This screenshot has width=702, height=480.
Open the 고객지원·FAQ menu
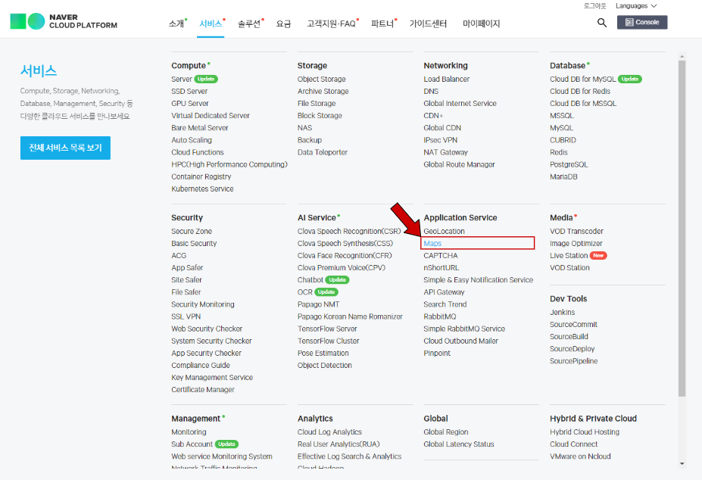(x=331, y=23)
